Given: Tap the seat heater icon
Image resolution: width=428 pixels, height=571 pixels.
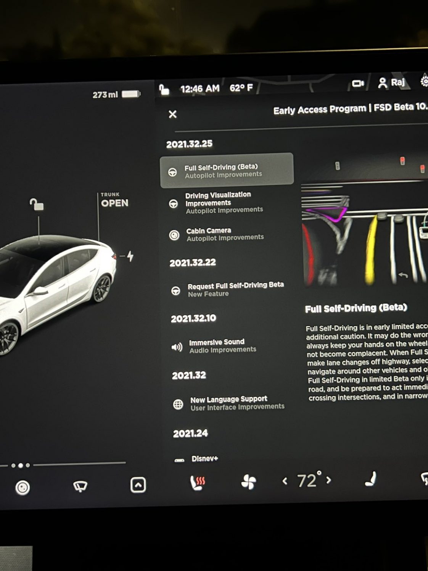Looking at the screenshot, I should [x=198, y=483].
